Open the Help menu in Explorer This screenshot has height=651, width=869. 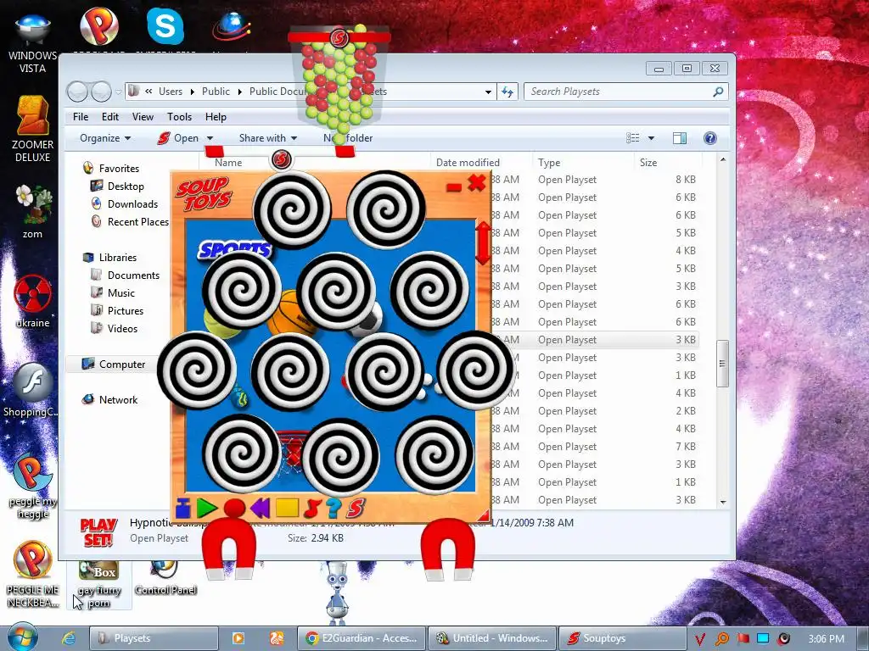coord(216,117)
